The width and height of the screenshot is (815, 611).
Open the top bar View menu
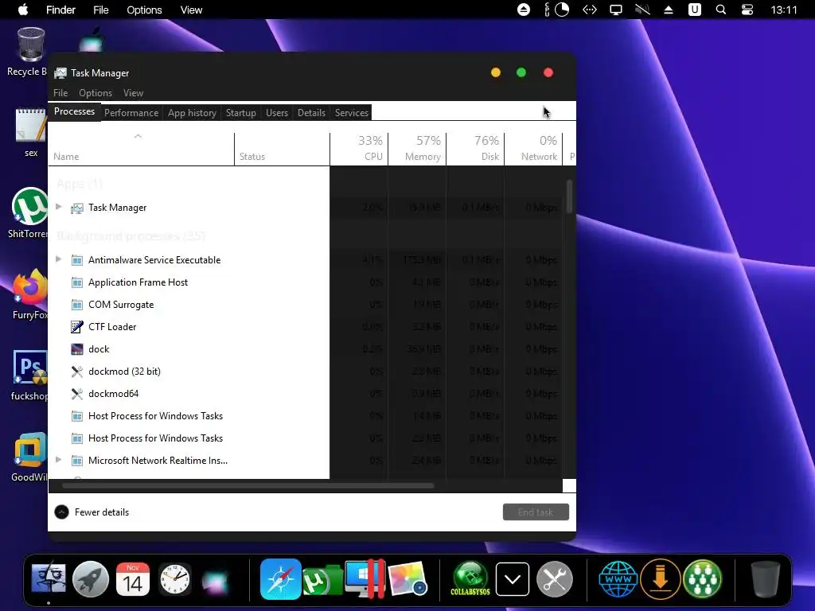191,10
